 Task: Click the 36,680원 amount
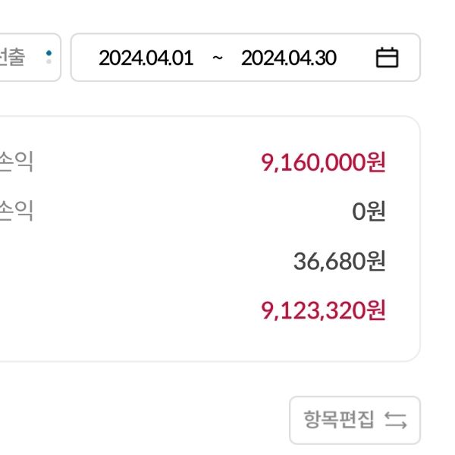click(339, 262)
